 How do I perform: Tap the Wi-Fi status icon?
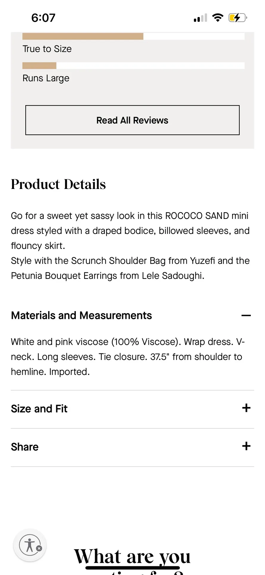click(x=218, y=18)
